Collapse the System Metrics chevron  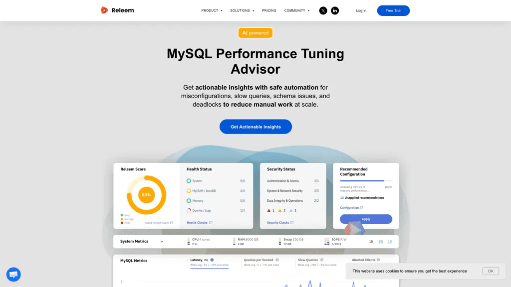click(x=162, y=242)
